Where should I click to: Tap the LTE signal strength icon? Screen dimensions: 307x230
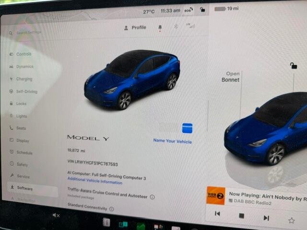(190, 25)
